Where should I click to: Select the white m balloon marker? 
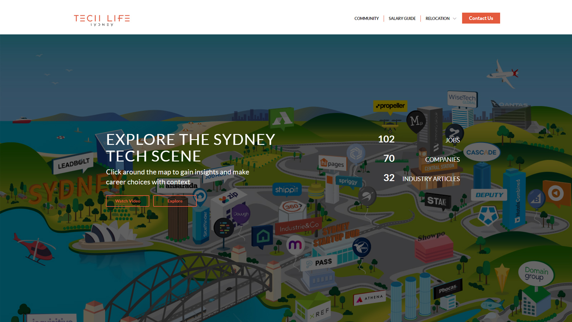pos(295,245)
